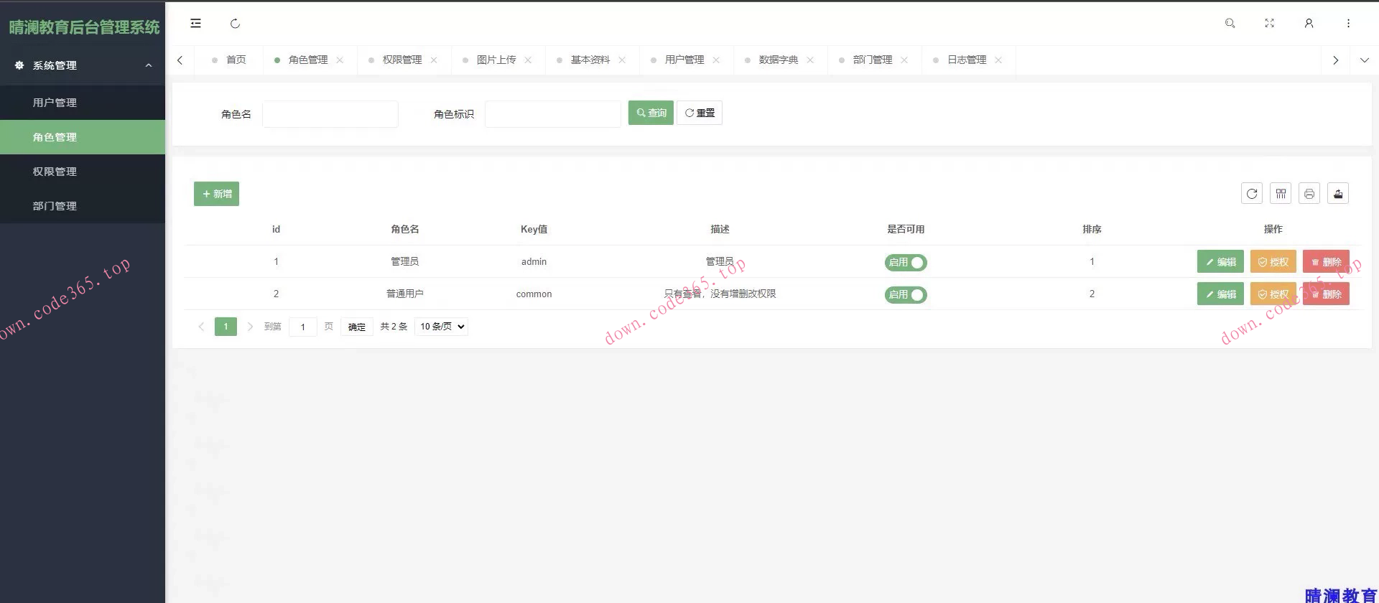Open column filter icon in table toolbar
The width and height of the screenshot is (1379, 603).
pos(1281,194)
